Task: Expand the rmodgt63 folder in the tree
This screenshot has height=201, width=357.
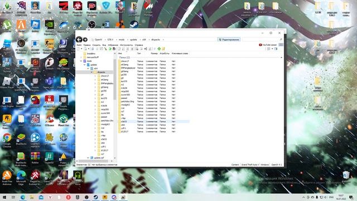Action: [x=95, y=125]
